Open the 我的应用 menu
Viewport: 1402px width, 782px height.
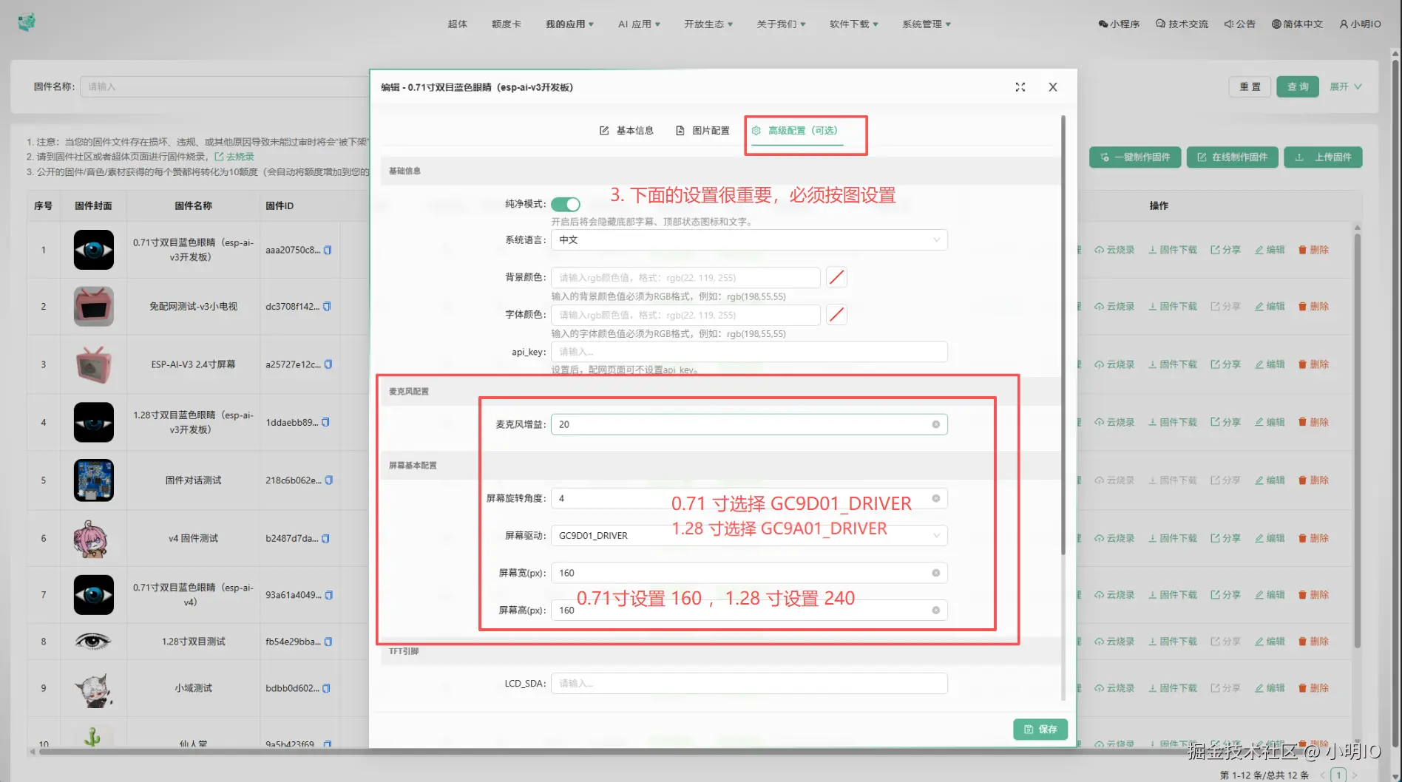[x=570, y=24]
